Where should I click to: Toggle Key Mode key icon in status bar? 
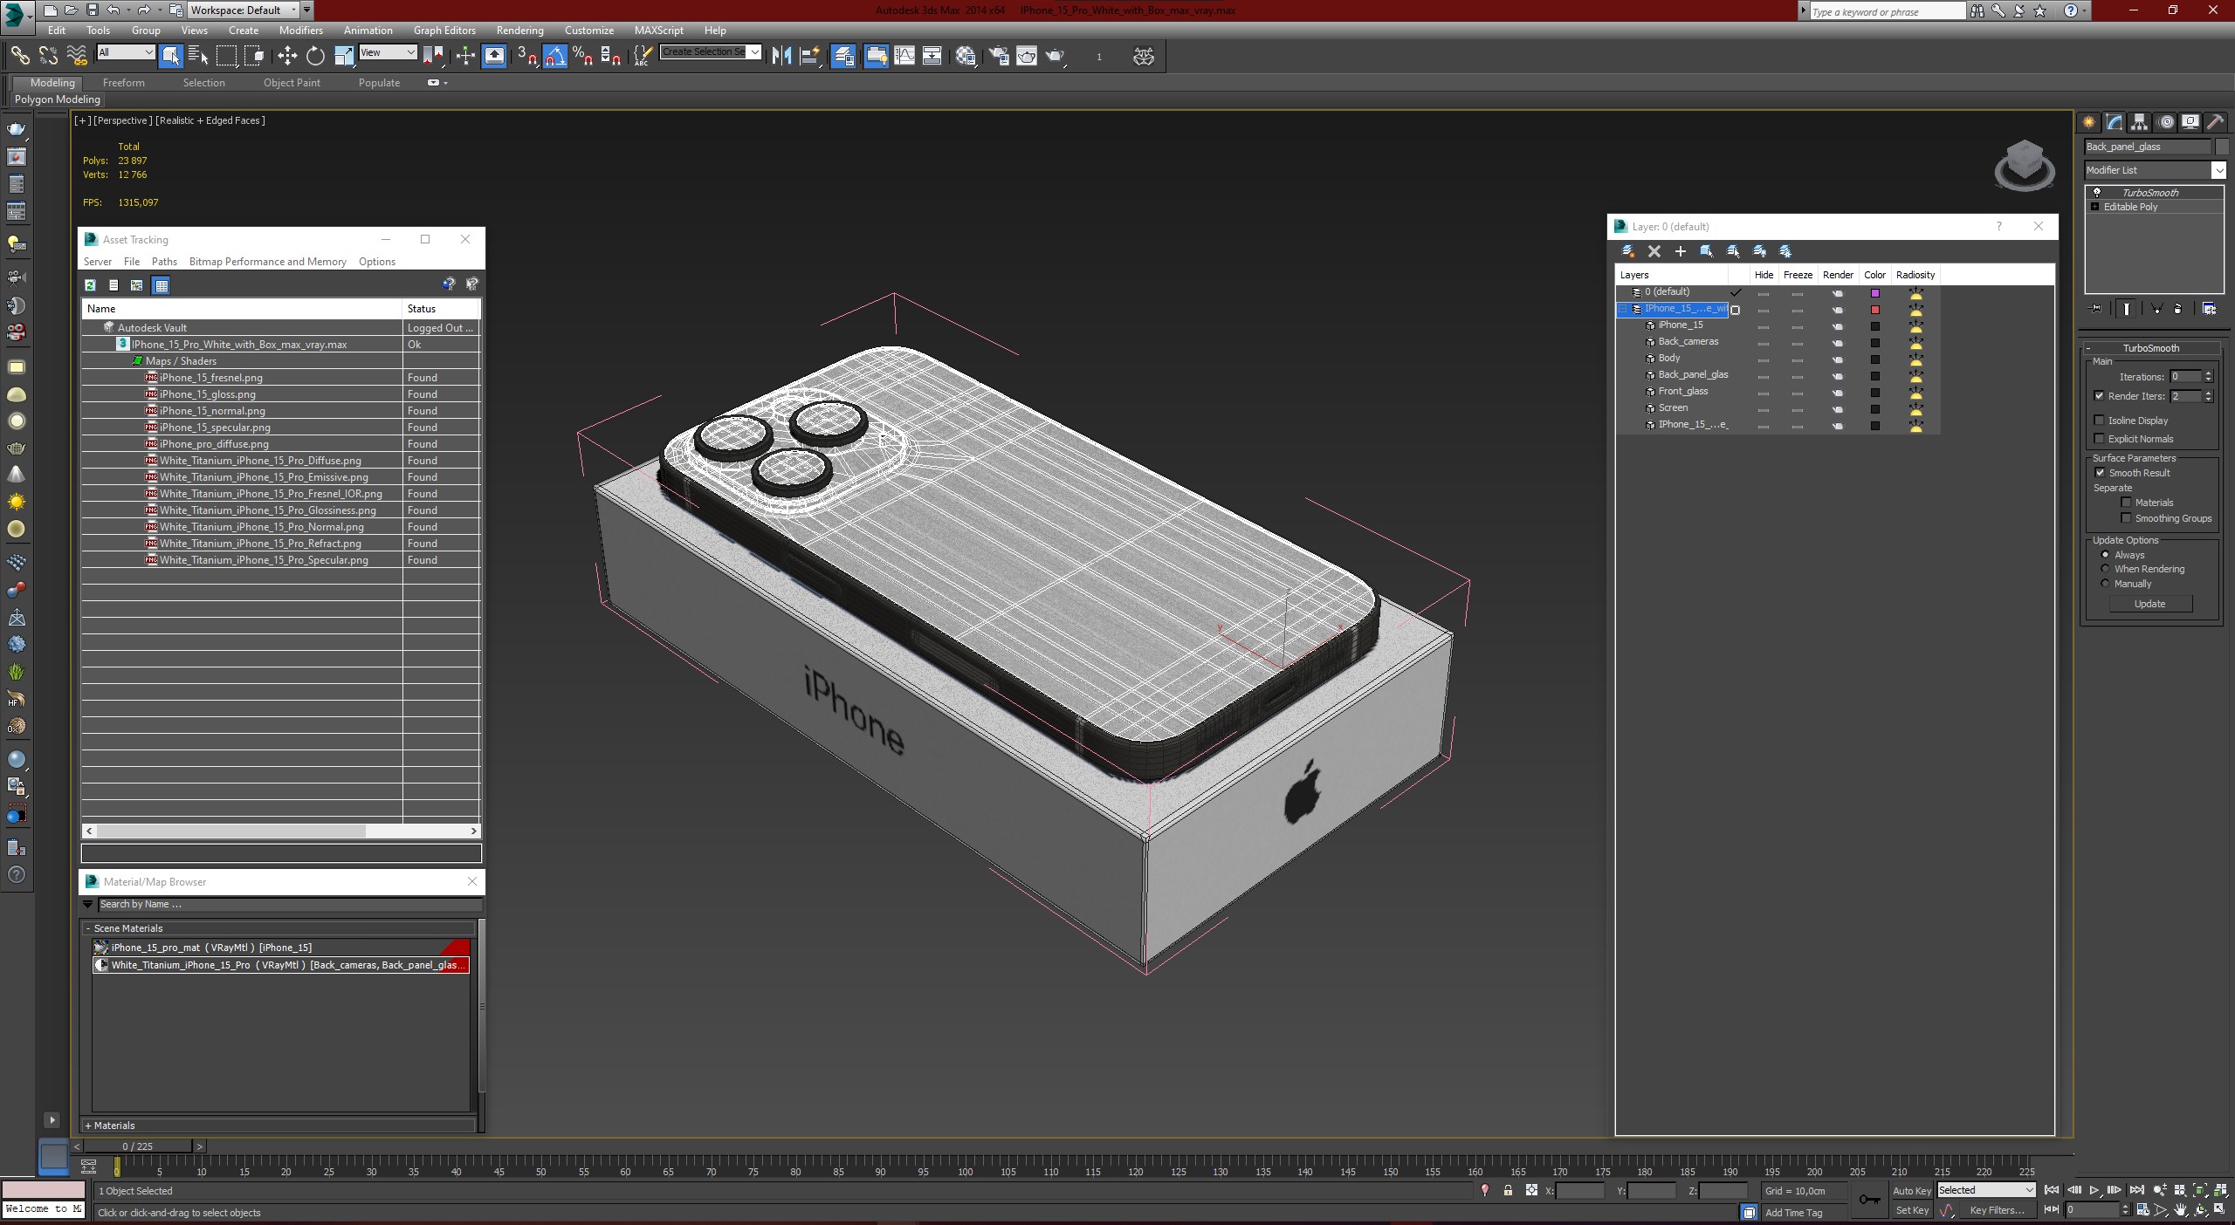point(1869,1201)
